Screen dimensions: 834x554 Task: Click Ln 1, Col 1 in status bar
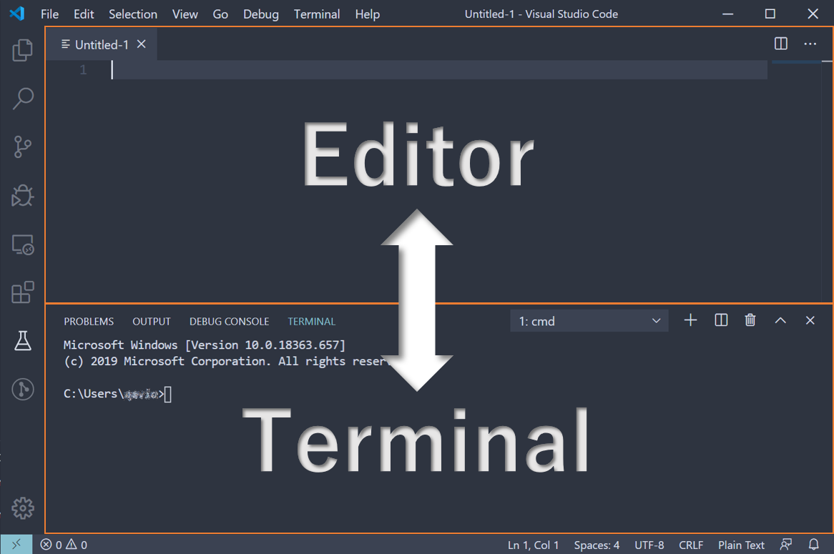pos(533,545)
